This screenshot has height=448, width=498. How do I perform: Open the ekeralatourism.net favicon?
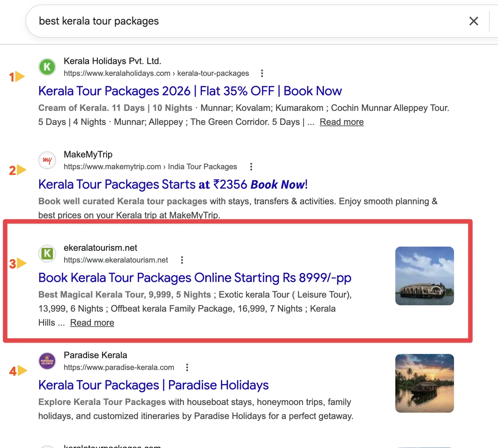tap(47, 254)
